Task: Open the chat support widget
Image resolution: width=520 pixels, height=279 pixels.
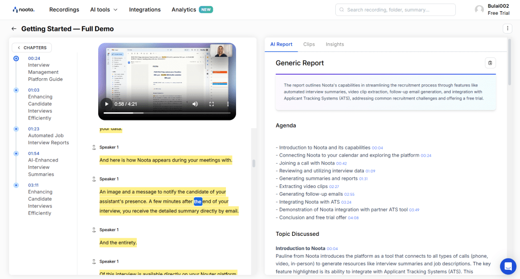Action: [x=508, y=266]
